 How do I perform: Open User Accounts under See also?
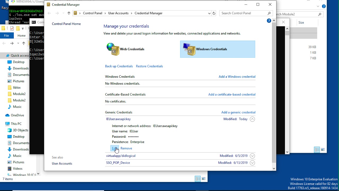(x=62, y=163)
